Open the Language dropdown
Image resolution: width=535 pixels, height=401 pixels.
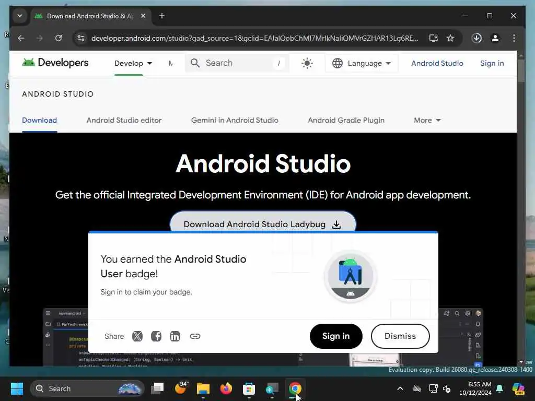[x=362, y=63]
